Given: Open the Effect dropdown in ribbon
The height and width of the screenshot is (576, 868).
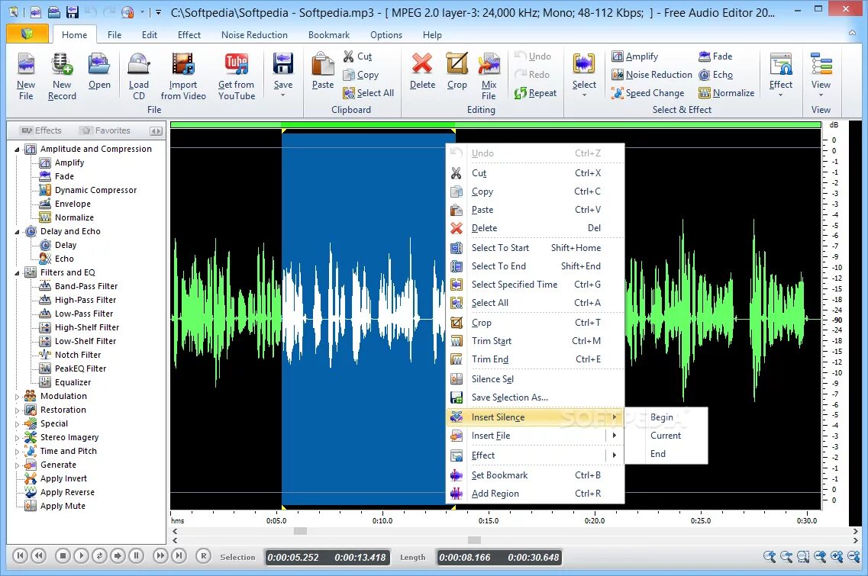Looking at the screenshot, I should point(780,76).
